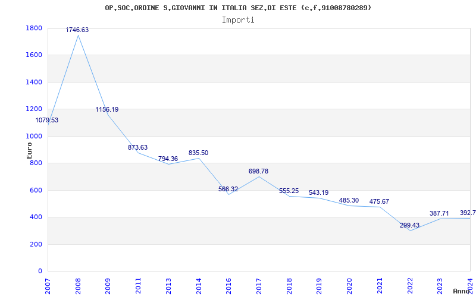
Task: Click the 387.71 value label
Action: [x=439, y=213]
